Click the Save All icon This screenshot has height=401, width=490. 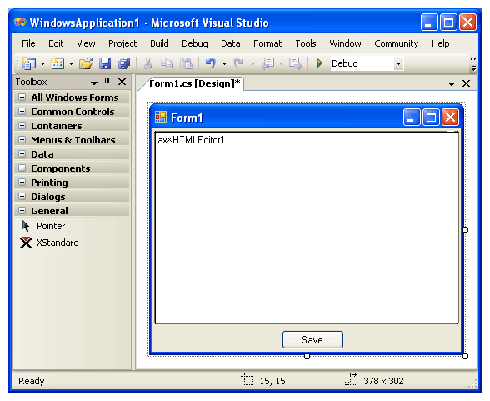(124, 63)
